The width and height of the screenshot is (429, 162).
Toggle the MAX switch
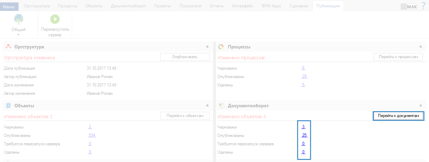pyautogui.click(x=409, y=7)
